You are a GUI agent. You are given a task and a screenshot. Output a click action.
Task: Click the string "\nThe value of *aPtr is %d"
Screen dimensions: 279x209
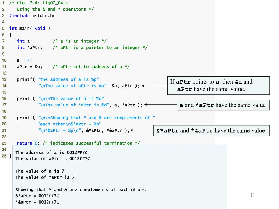pos(73,105)
